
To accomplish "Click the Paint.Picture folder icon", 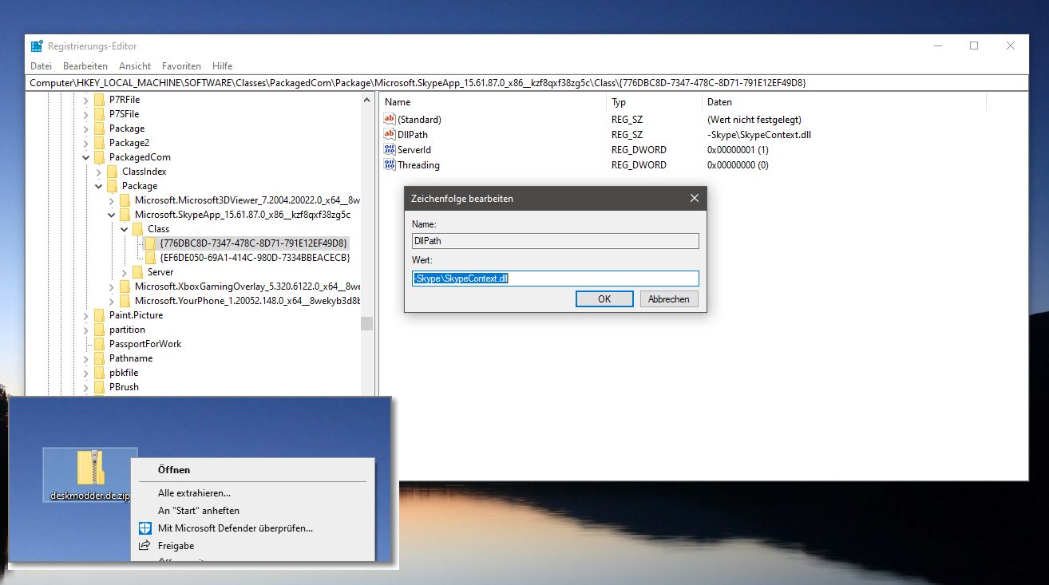I will click(x=99, y=315).
